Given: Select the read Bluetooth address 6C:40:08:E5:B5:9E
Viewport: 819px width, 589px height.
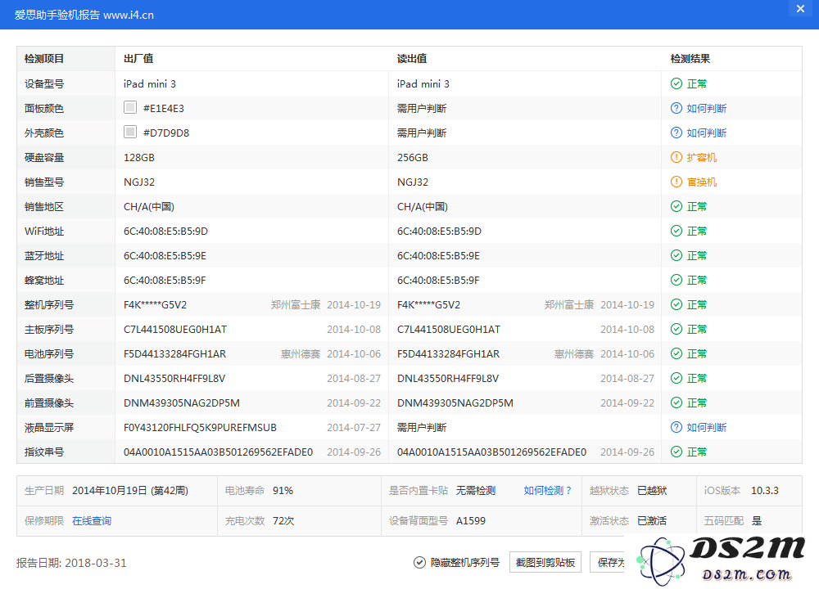Looking at the screenshot, I should tap(438, 255).
